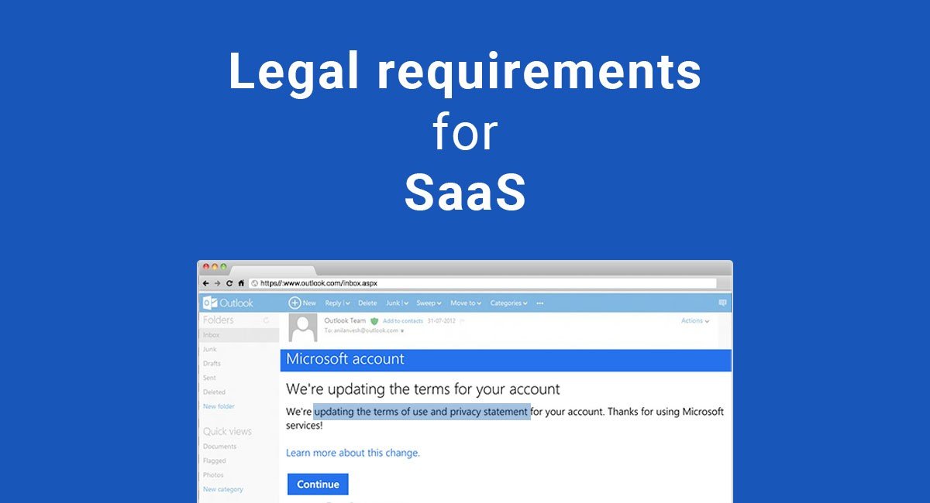Click the Delete command in the toolbar

[x=367, y=303]
